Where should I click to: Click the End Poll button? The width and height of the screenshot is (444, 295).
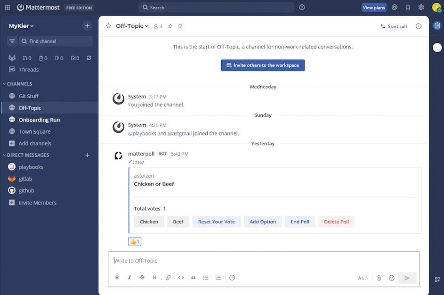pos(300,222)
